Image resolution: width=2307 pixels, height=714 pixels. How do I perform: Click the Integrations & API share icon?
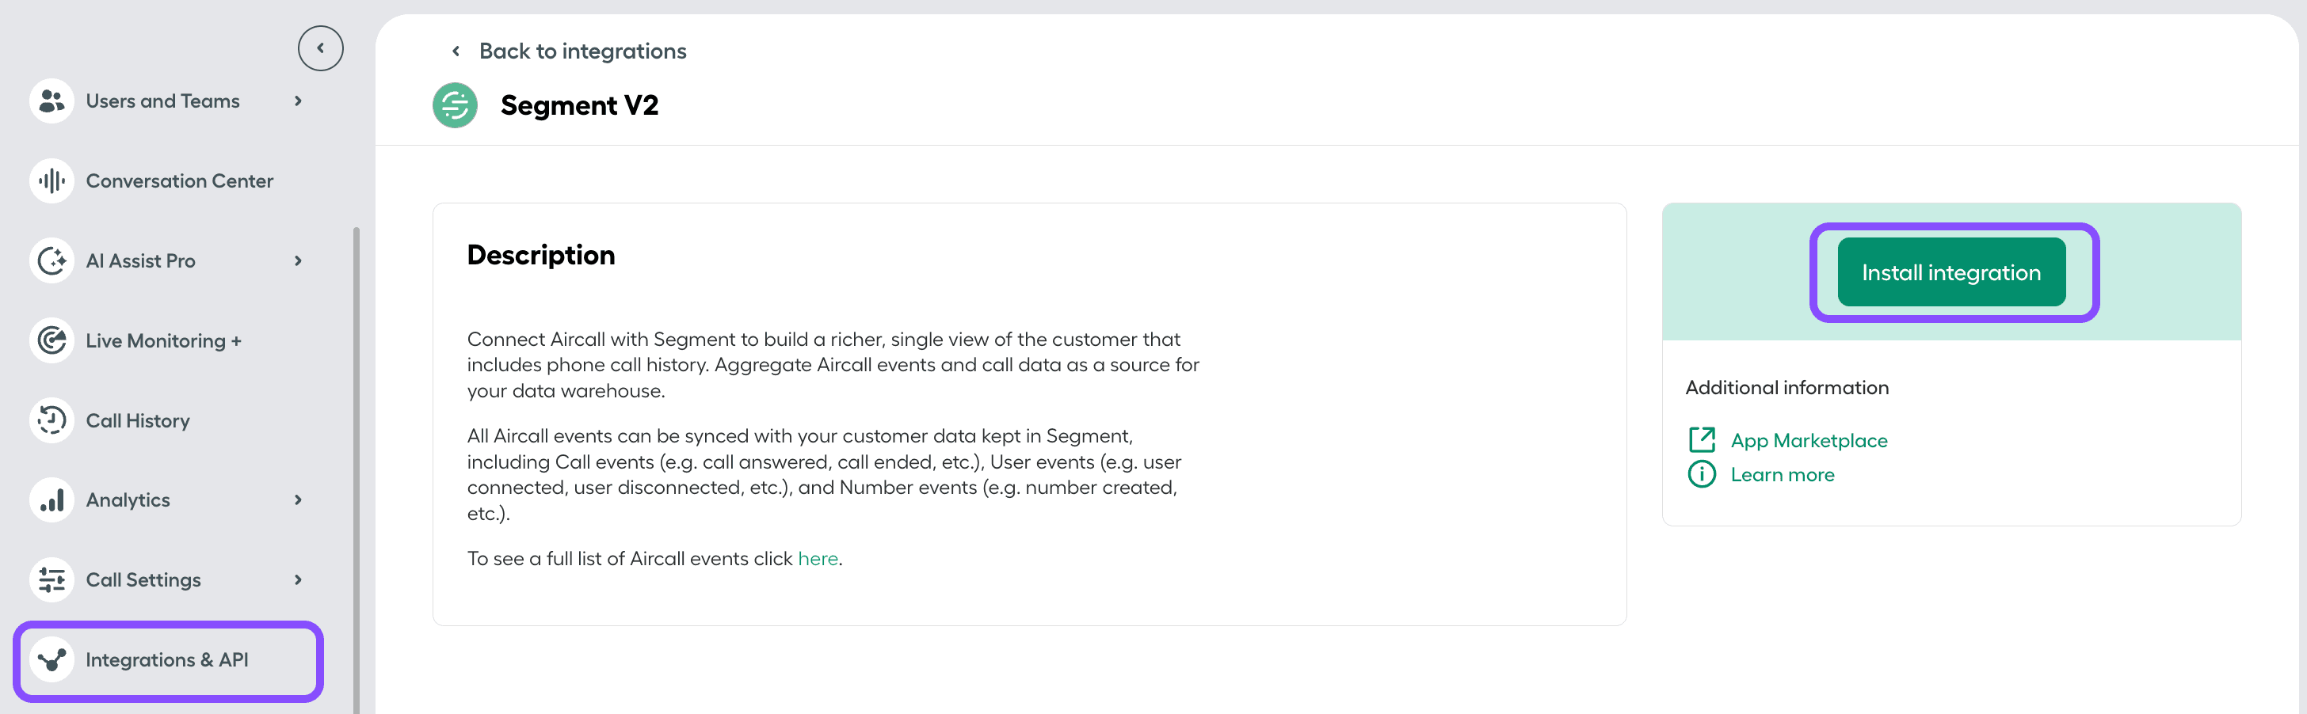coord(51,659)
